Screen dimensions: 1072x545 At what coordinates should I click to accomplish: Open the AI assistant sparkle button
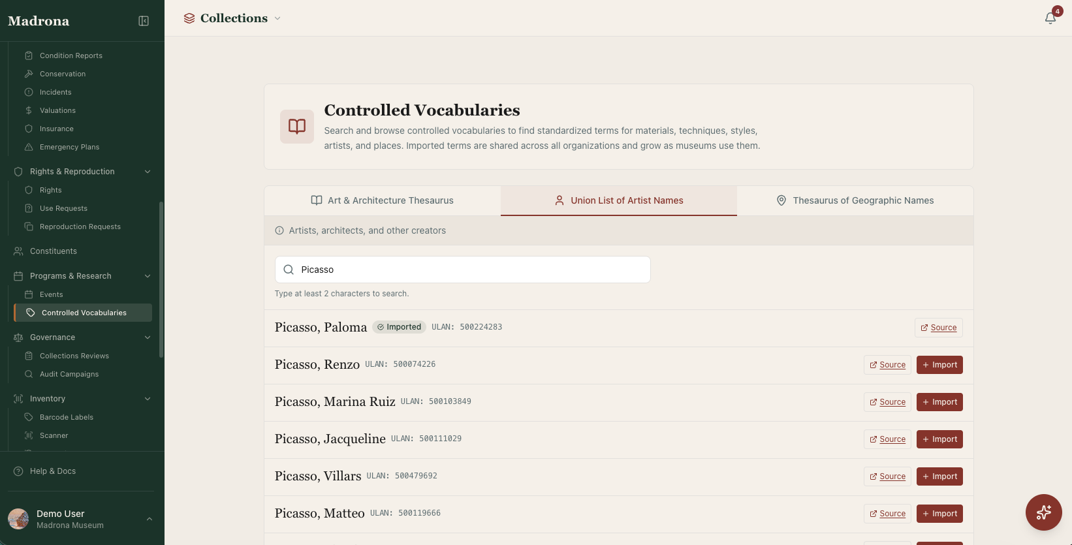(1043, 512)
